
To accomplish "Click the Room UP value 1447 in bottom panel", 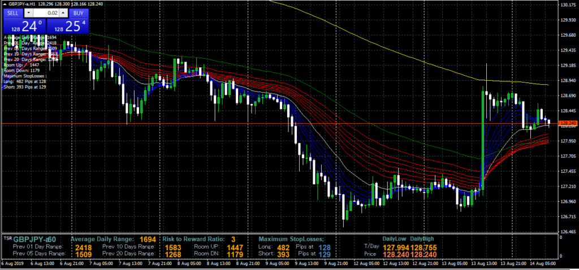I will (234, 247).
